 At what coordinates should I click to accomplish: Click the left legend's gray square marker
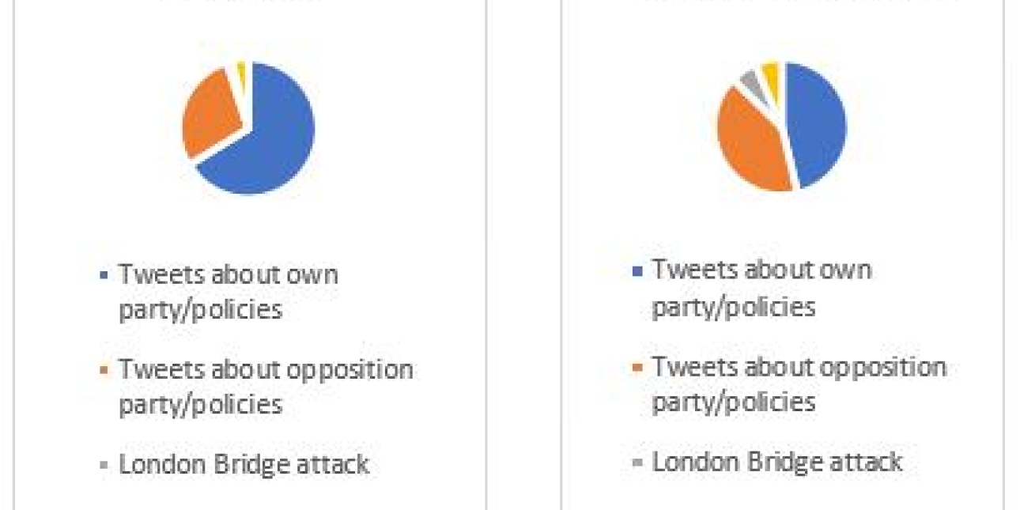[x=104, y=466]
